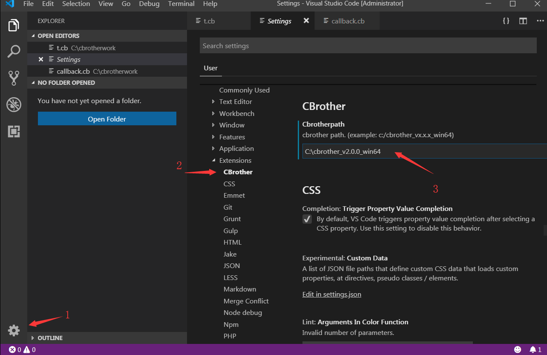Image resolution: width=547 pixels, height=355 pixels.
Task: Open the Explorer view in activity bar
Action: [14, 26]
